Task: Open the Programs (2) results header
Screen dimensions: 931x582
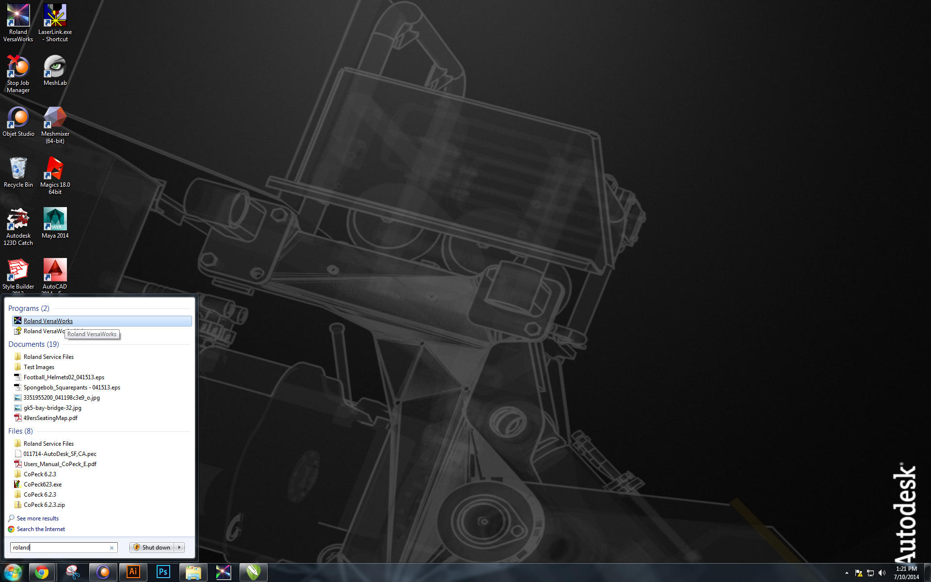Action: 29,308
